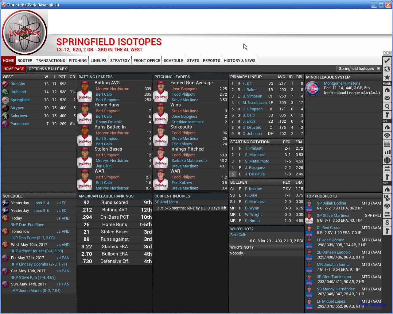This screenshot has height=314, width=393.
Task: Click the checkmark icon in right sidebar
Action: 387,61
